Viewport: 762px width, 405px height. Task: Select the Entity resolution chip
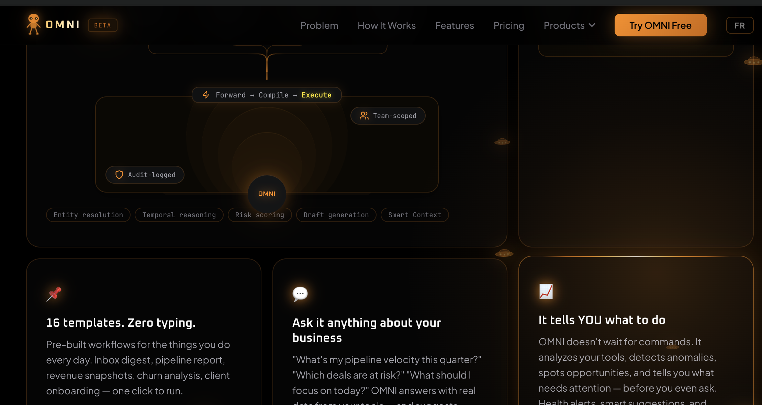[x=88, y=215]
